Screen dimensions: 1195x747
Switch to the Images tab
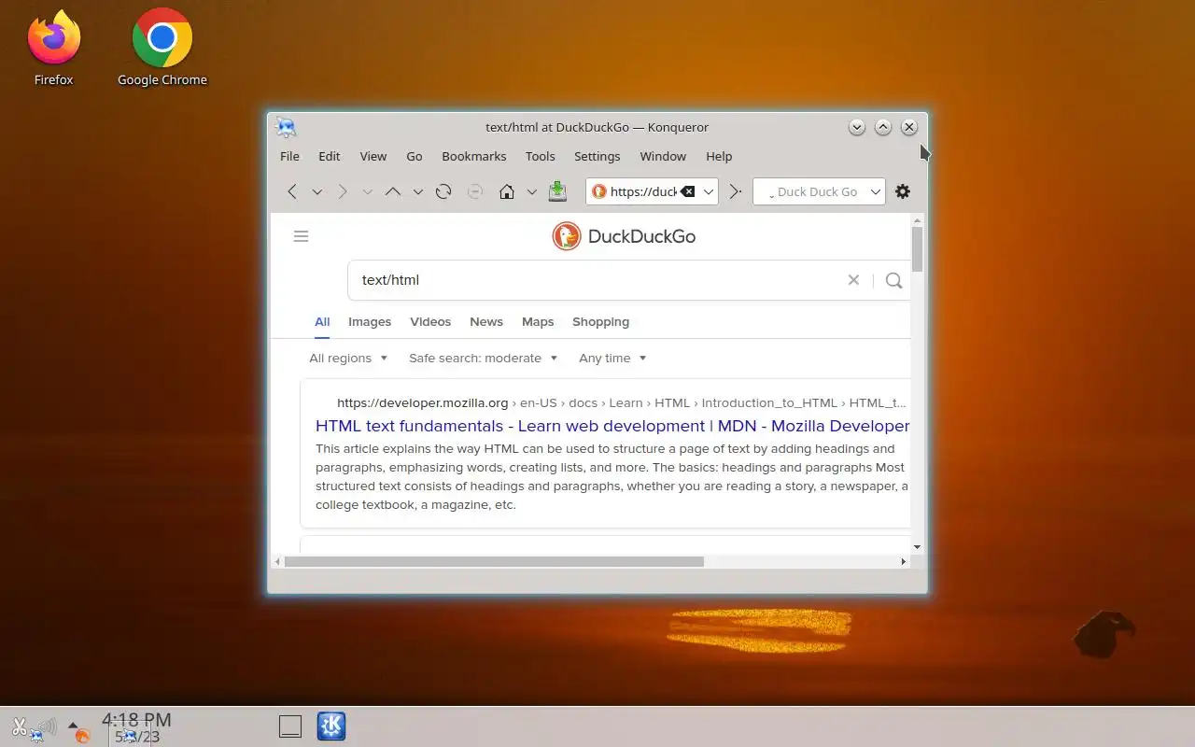pyautogui.click(x=370, y=321)
